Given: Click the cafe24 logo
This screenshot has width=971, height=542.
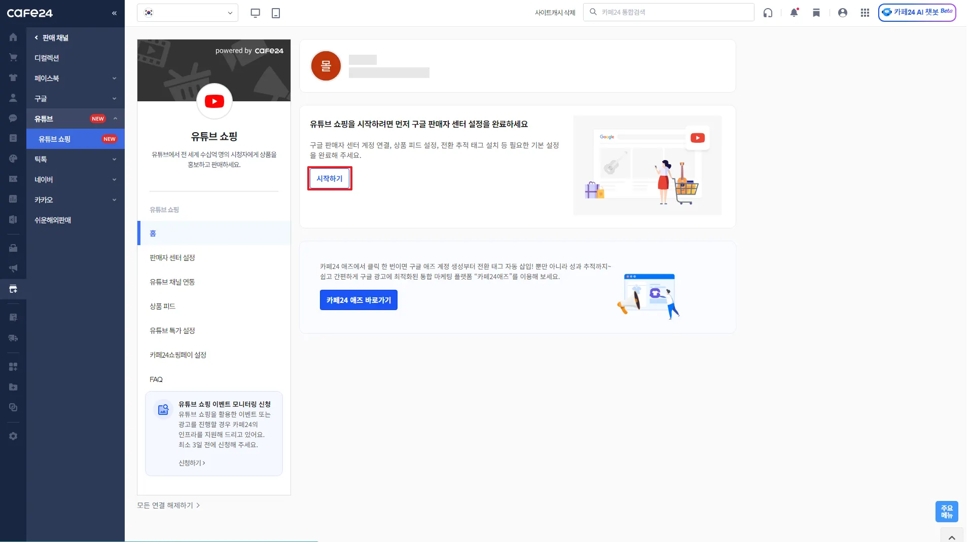Looking at the screenshot, I should coord(30,13).
